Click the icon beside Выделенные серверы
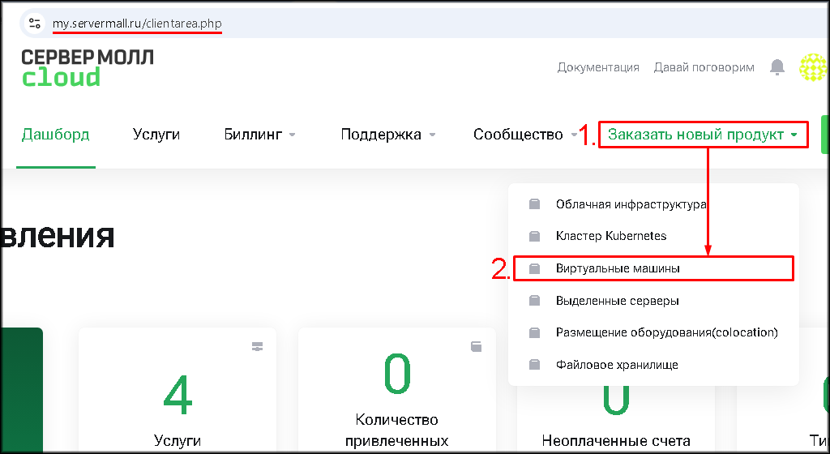Screen dimensions: 830x454 [534, 301]
